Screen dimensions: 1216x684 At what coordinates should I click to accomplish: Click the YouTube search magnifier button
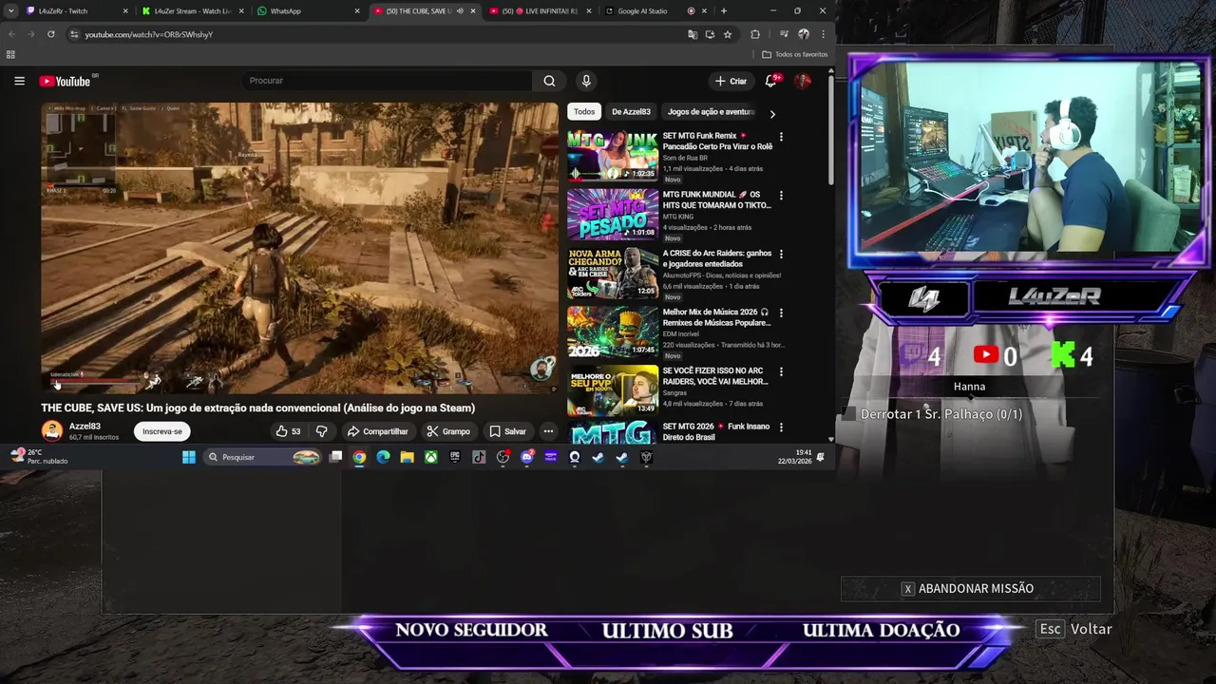tap(549, 81)
